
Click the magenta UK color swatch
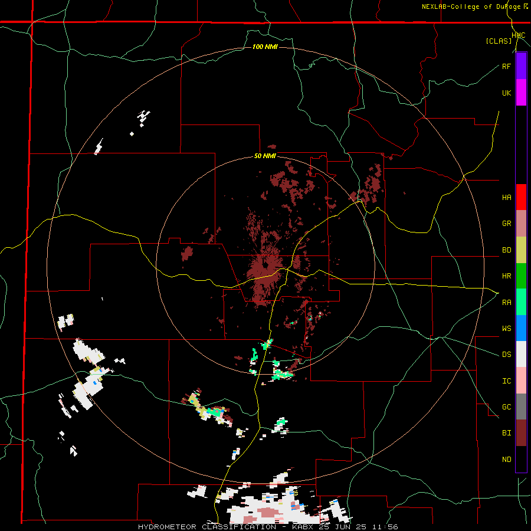coord(521,93)
